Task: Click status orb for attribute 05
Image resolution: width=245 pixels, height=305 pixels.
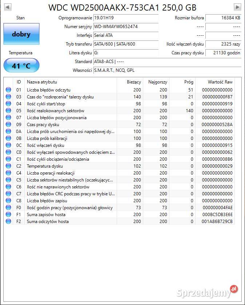Action: click(8, 110)
